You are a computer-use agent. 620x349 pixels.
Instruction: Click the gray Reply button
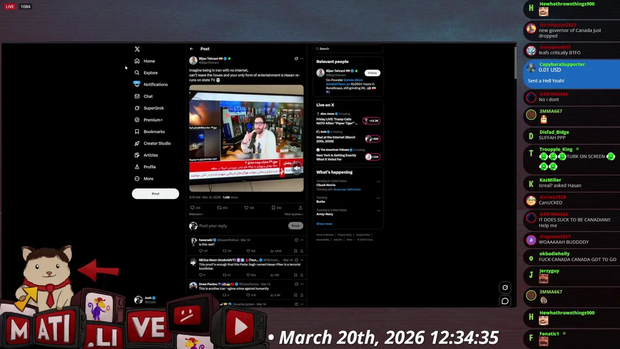point(295,226)
